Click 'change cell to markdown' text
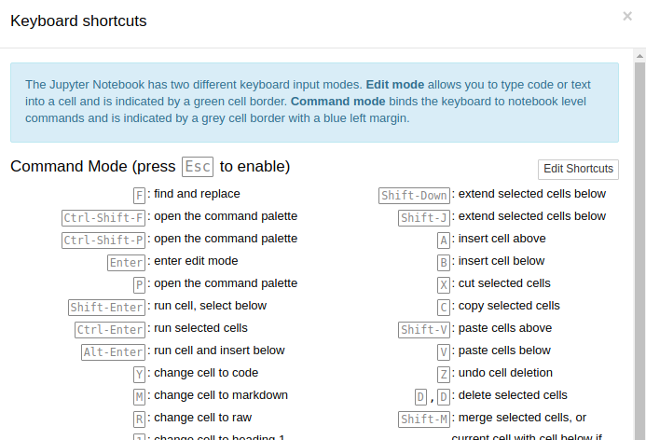Viewport: 646px width, 440px height. pos(221,395)
